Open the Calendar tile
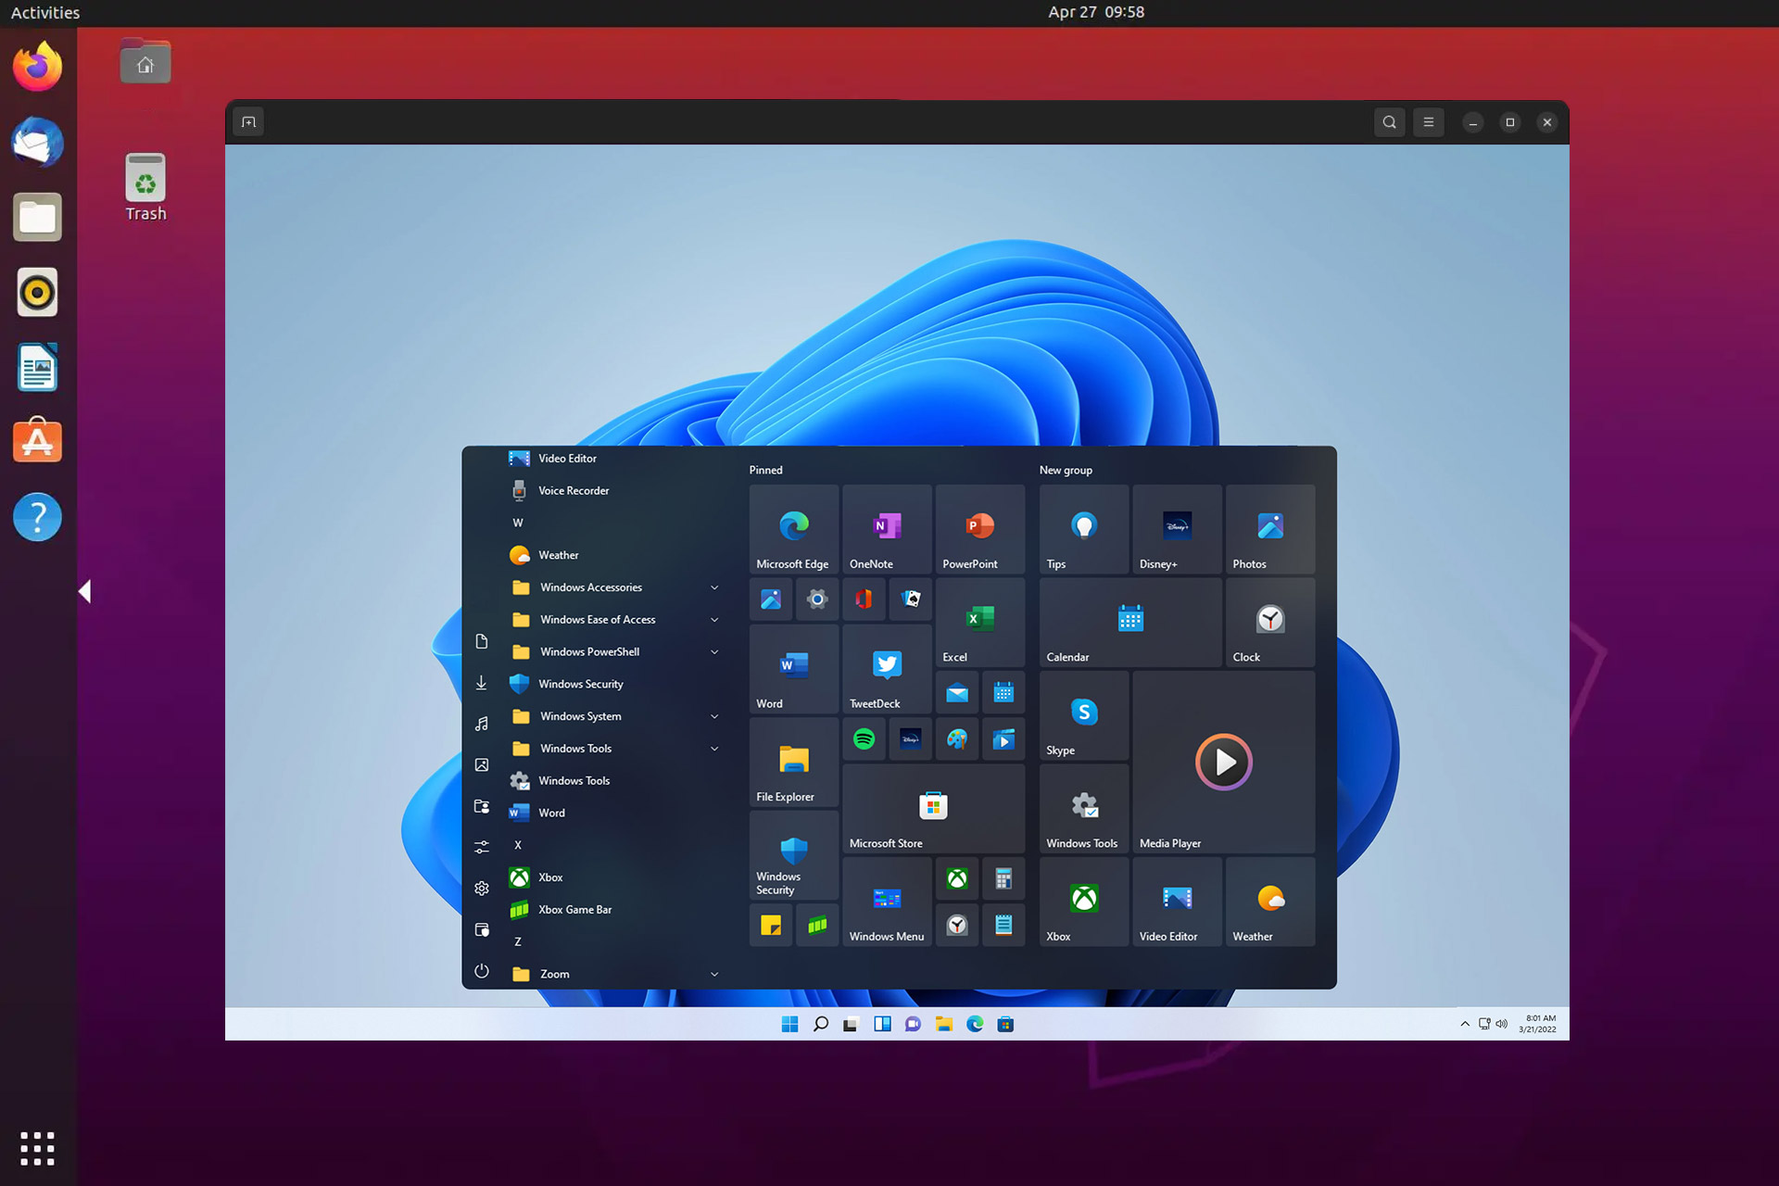Viewport: 1779px width, 1186px height. click(1130, 622)
